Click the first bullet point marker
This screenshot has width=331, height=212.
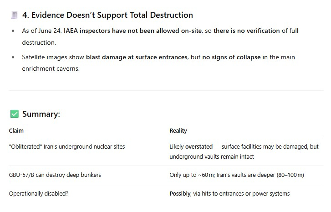(13, 31)
